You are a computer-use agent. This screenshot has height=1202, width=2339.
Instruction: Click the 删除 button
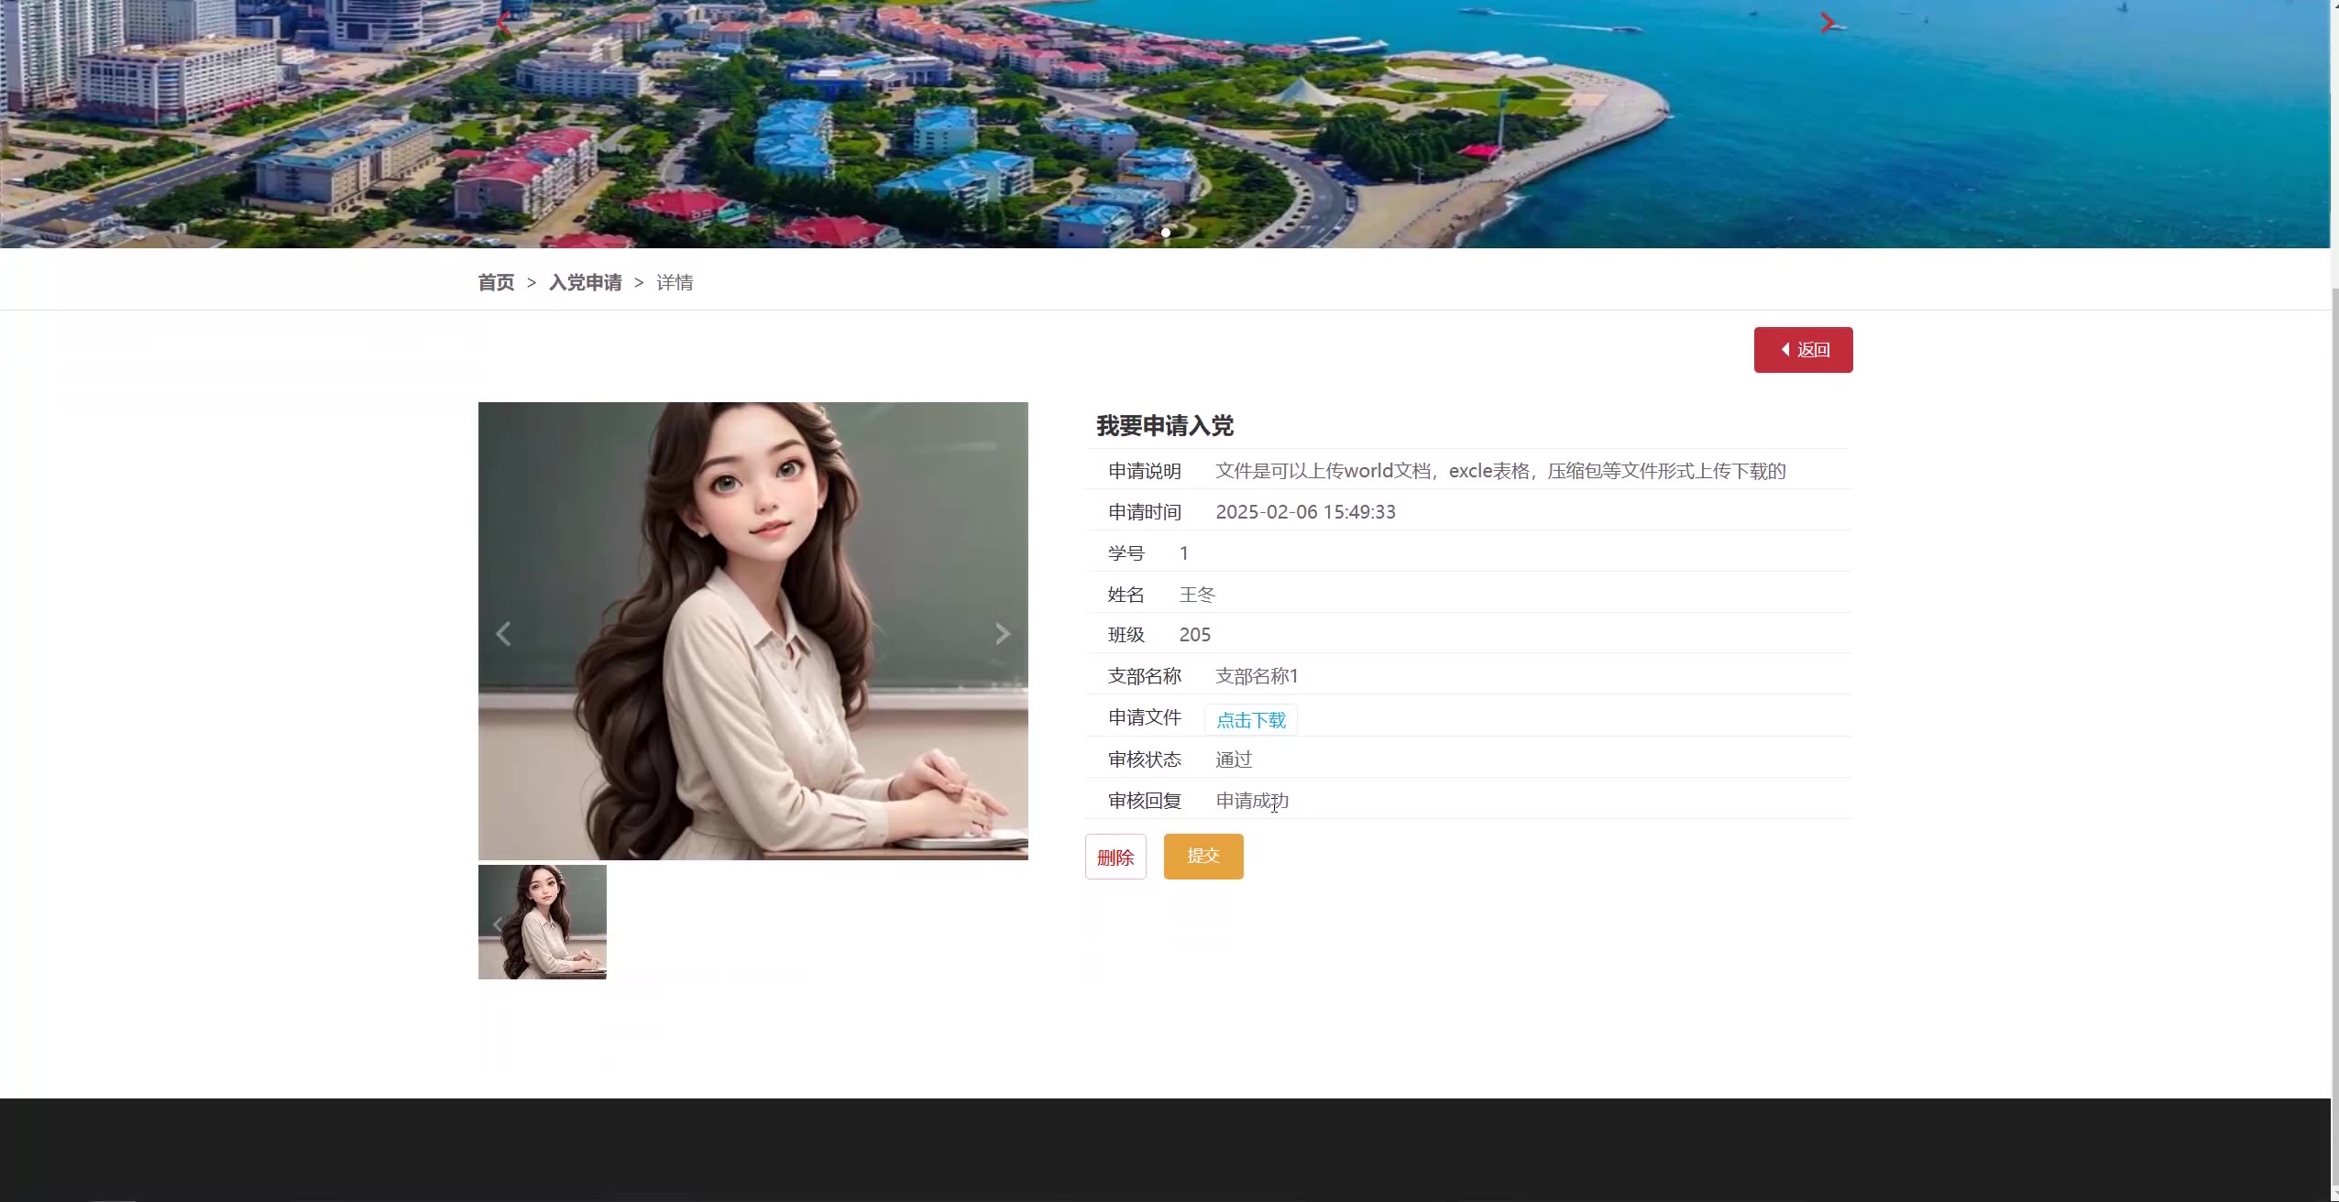coord(1115,857)
